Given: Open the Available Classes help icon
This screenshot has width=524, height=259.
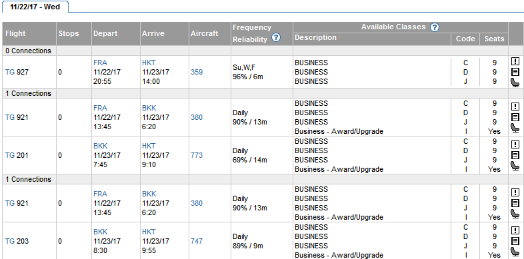Looking at the screenshot, I should coord(434,27).
